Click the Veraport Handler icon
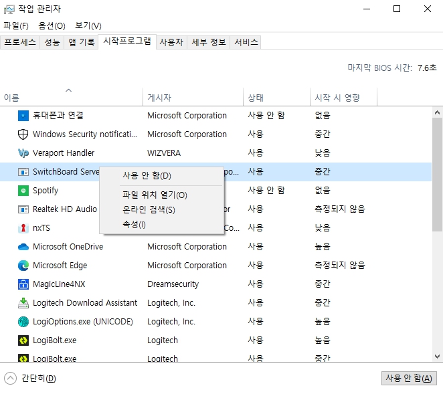Screen dimensions: 443x394 (23, 153)
